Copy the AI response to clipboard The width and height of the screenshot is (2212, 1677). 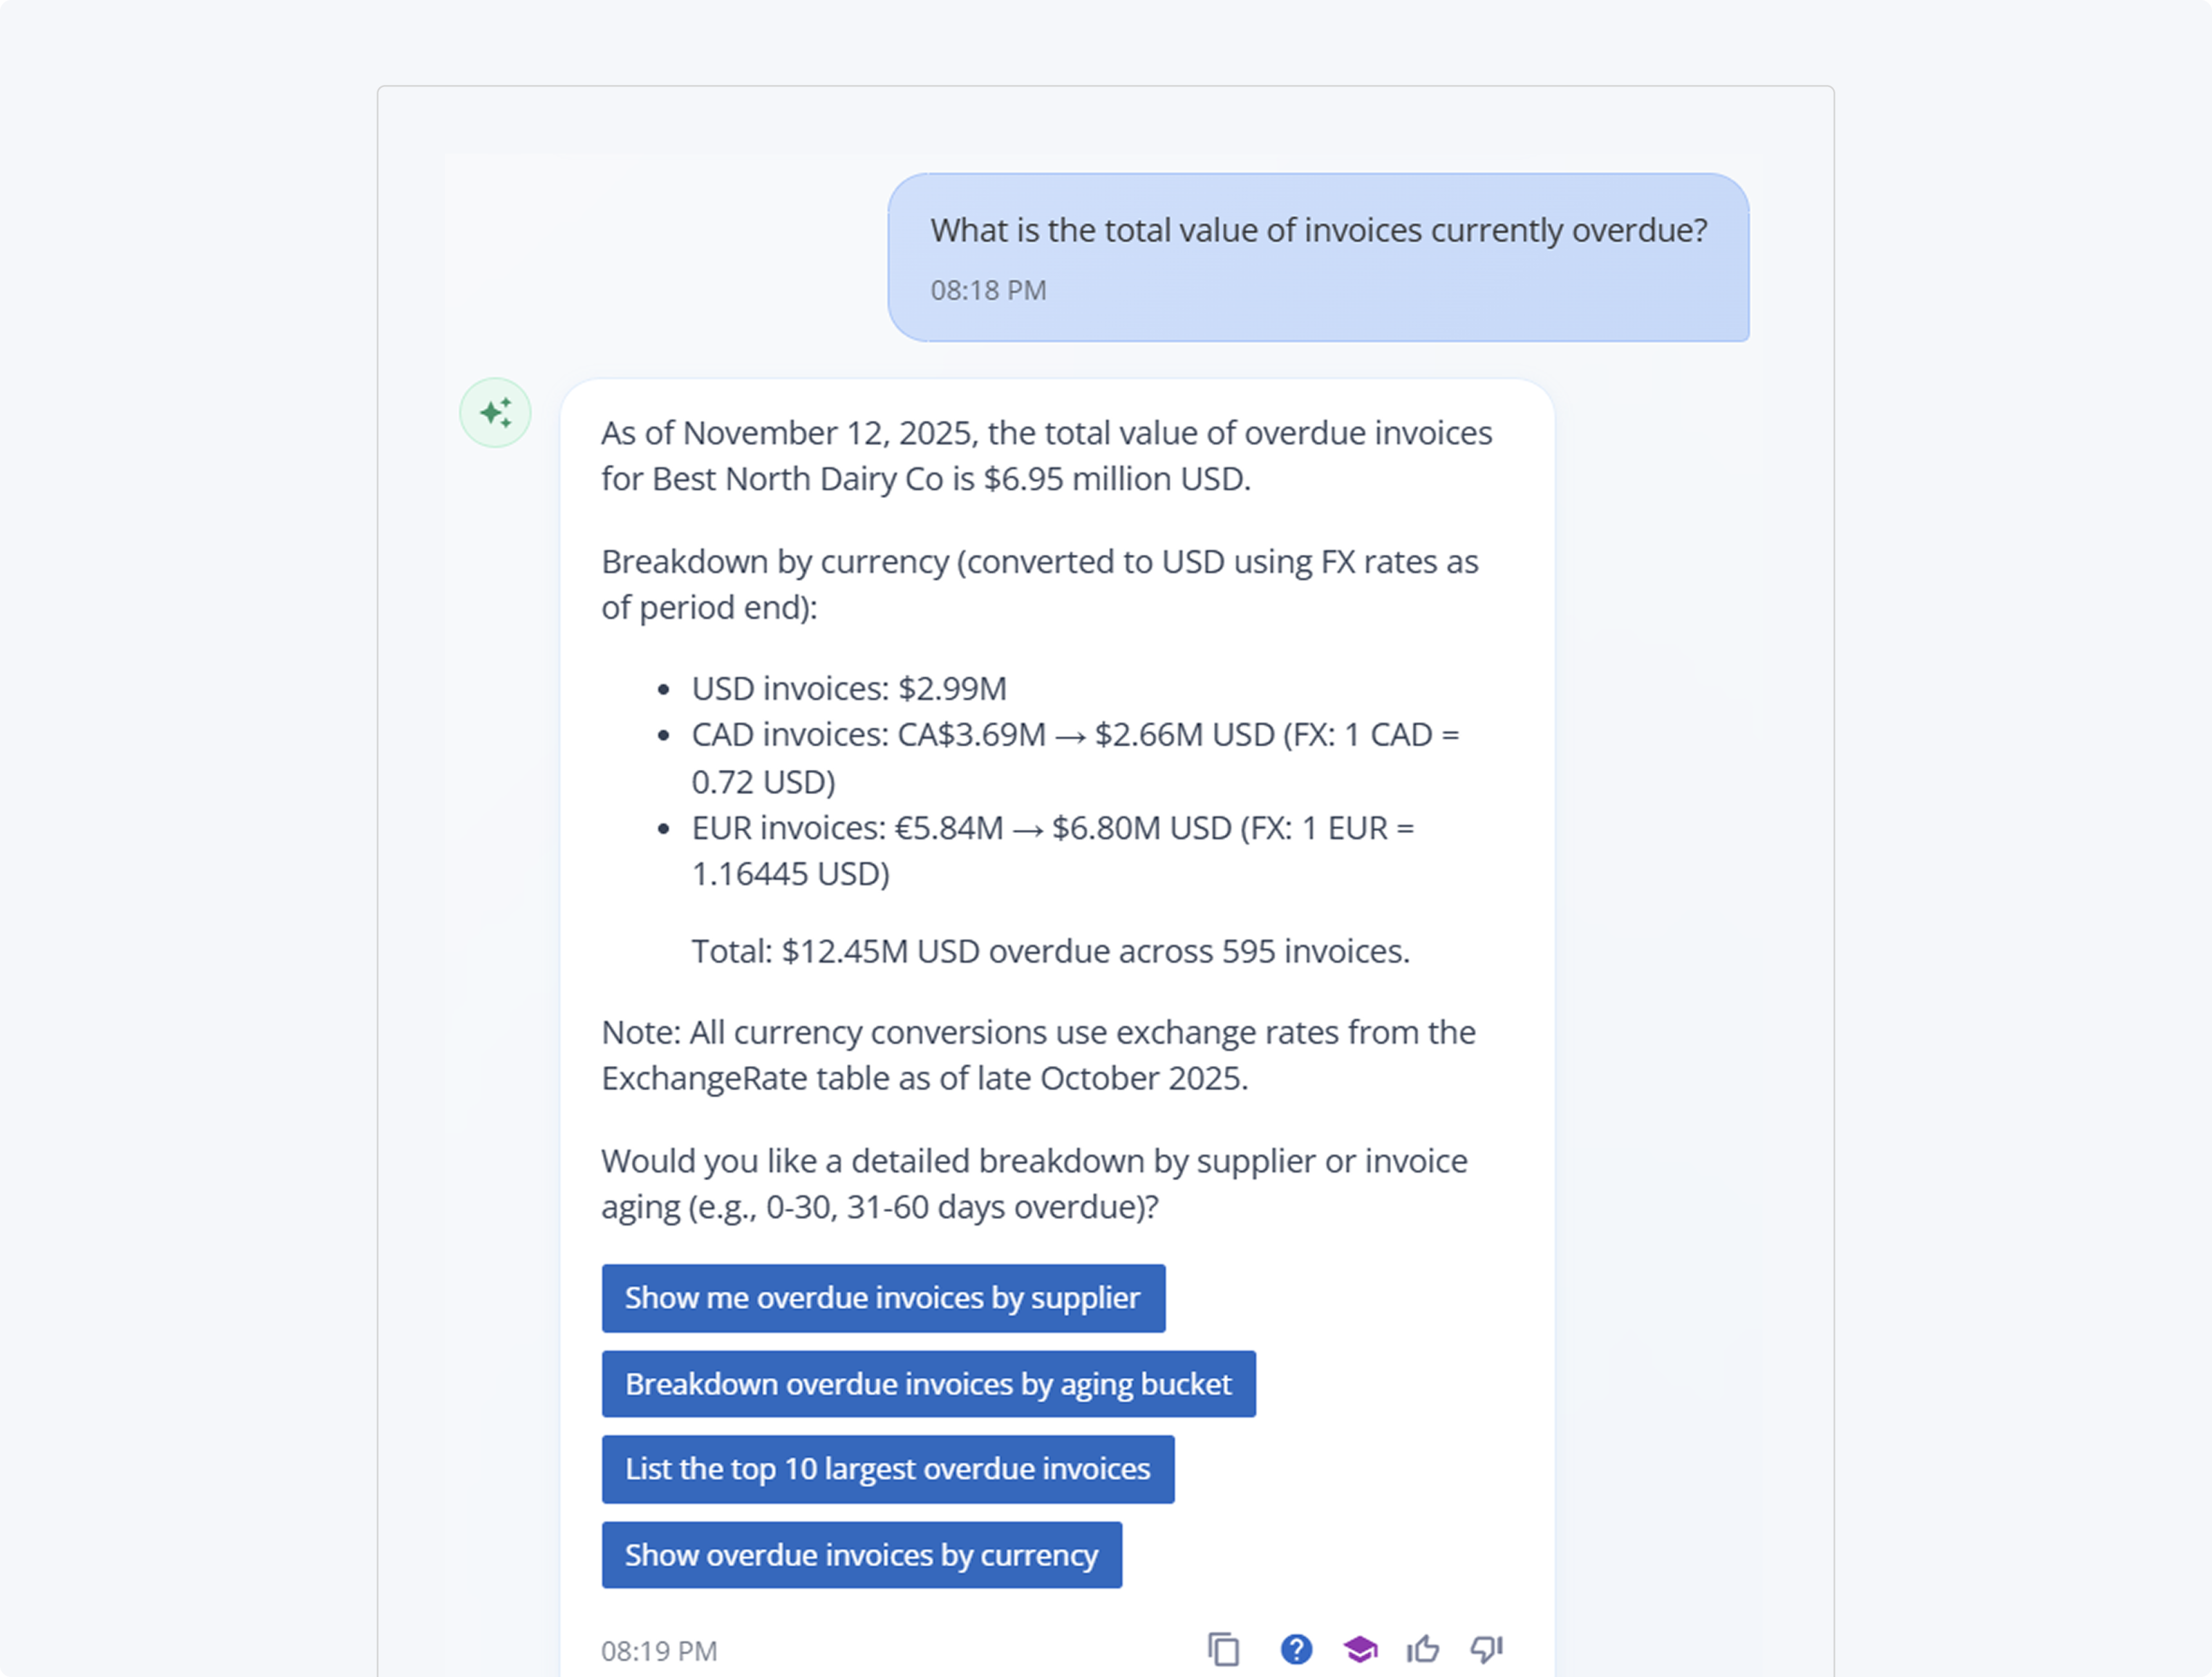tap(1225, 1649)
